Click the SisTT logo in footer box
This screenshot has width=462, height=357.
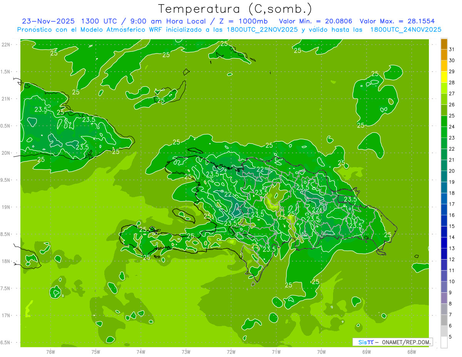pyautogui.click(x=366, y=342)
